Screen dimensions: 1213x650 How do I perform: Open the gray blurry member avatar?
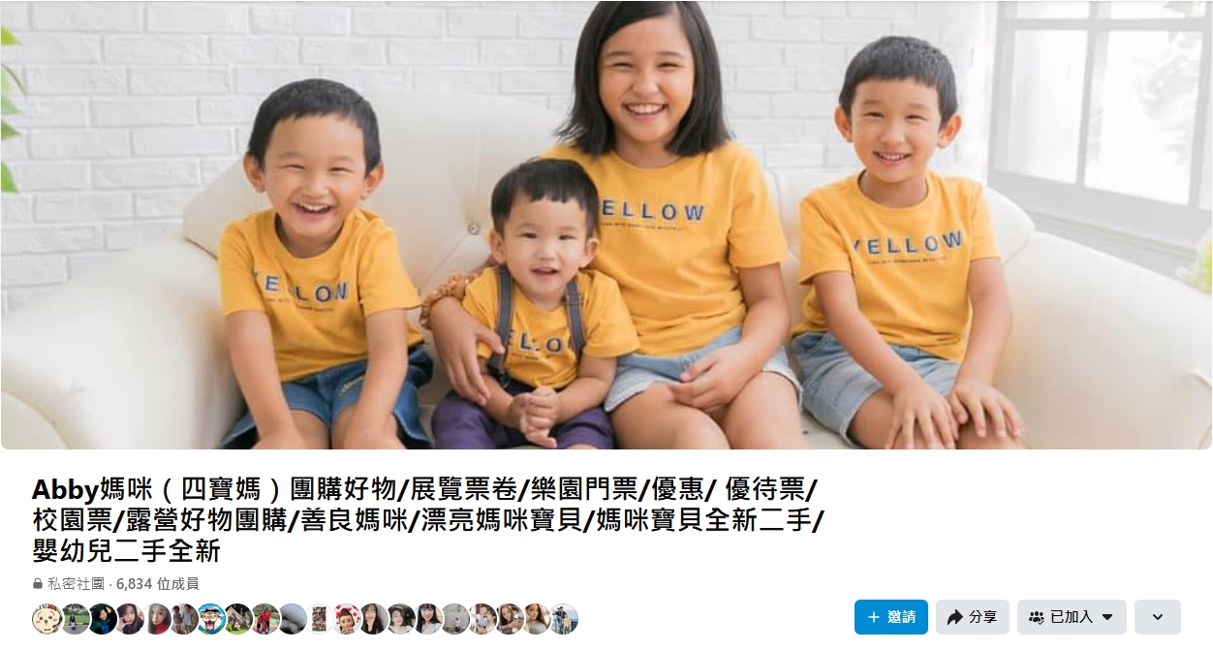[x=293, y=618]
